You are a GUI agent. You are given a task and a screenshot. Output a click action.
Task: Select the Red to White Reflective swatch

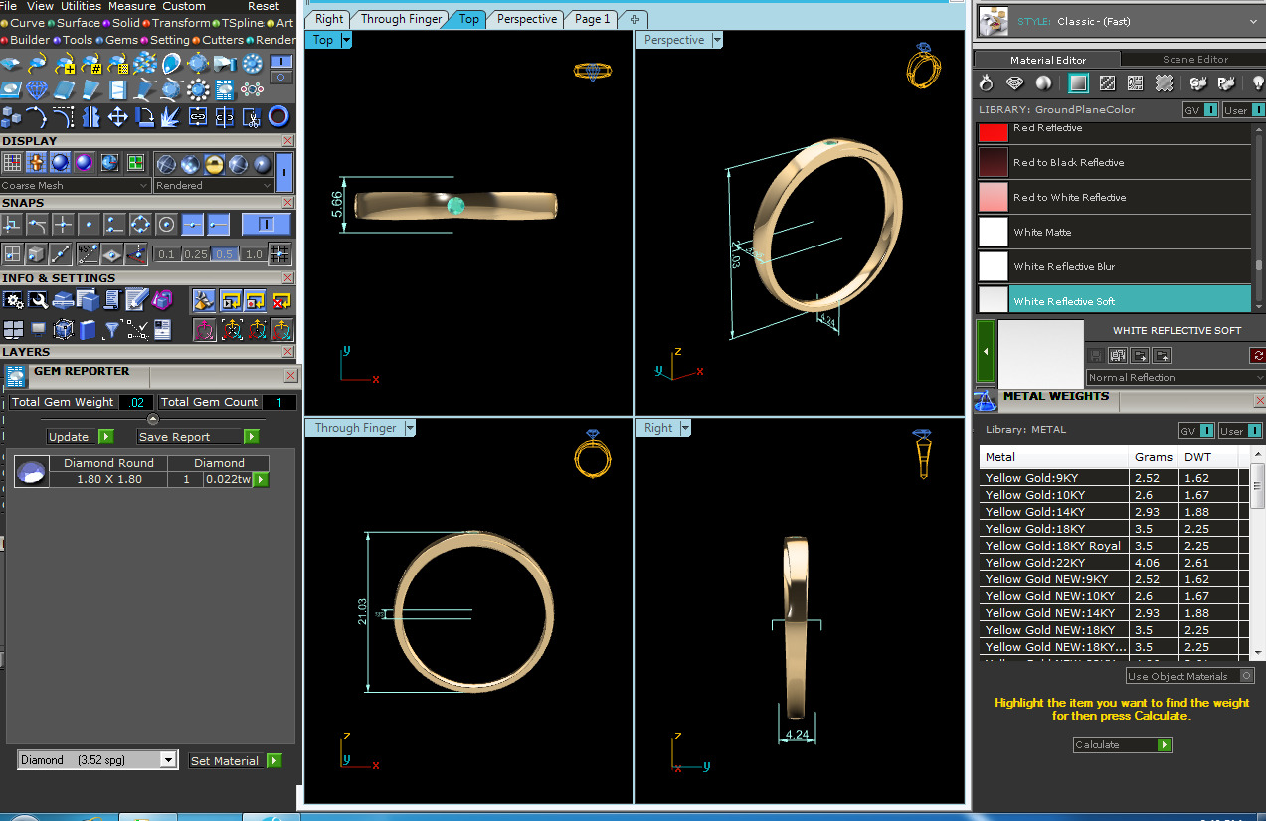click(994, 197)
